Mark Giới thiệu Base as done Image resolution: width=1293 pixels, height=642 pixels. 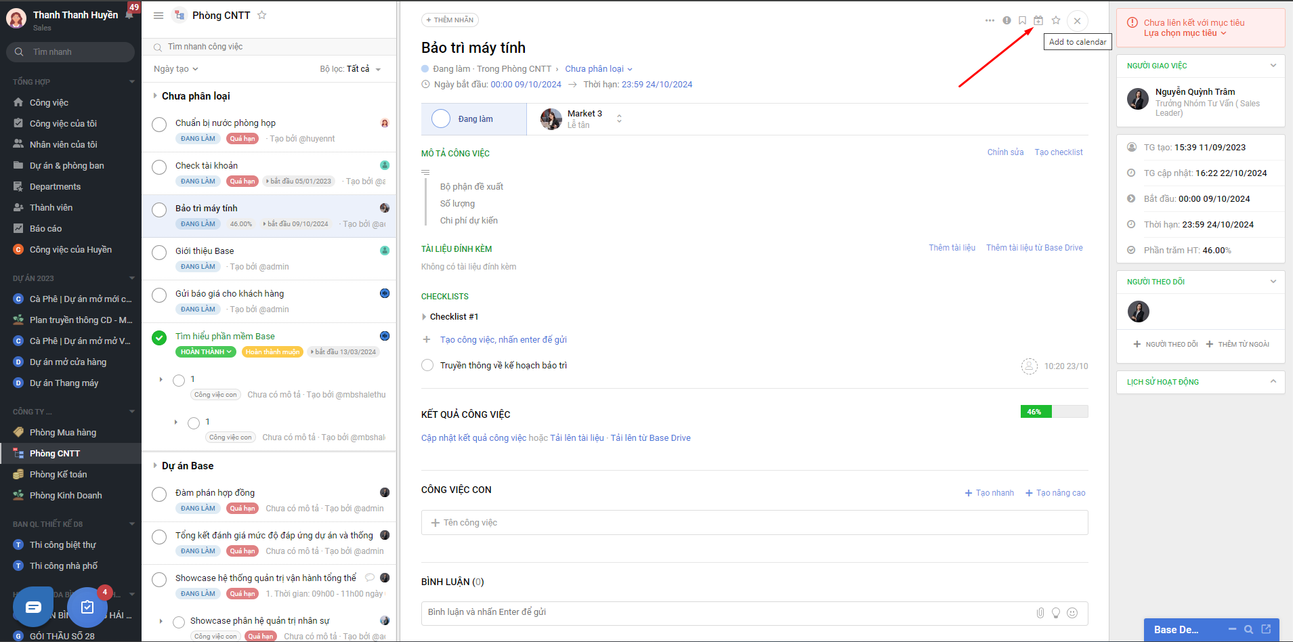point(159,253)
